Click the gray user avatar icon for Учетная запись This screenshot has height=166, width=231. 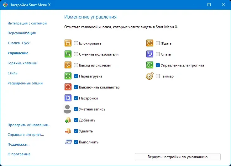coord(67,109)
